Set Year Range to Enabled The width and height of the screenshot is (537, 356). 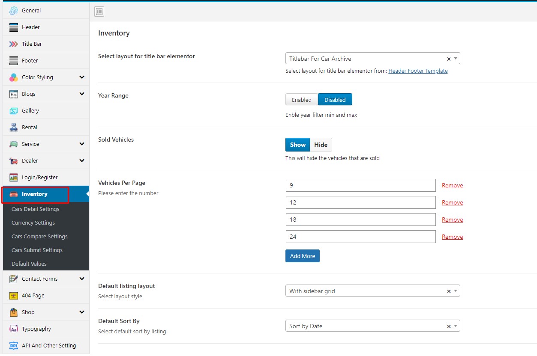pyautogui.click(x=301, y=100)
